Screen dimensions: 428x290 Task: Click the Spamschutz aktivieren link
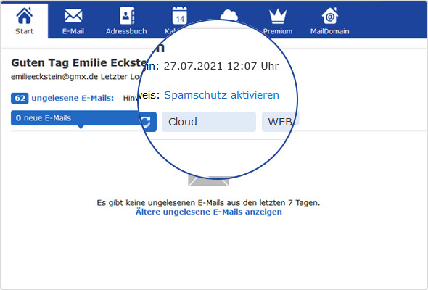[x=221, y=95]
